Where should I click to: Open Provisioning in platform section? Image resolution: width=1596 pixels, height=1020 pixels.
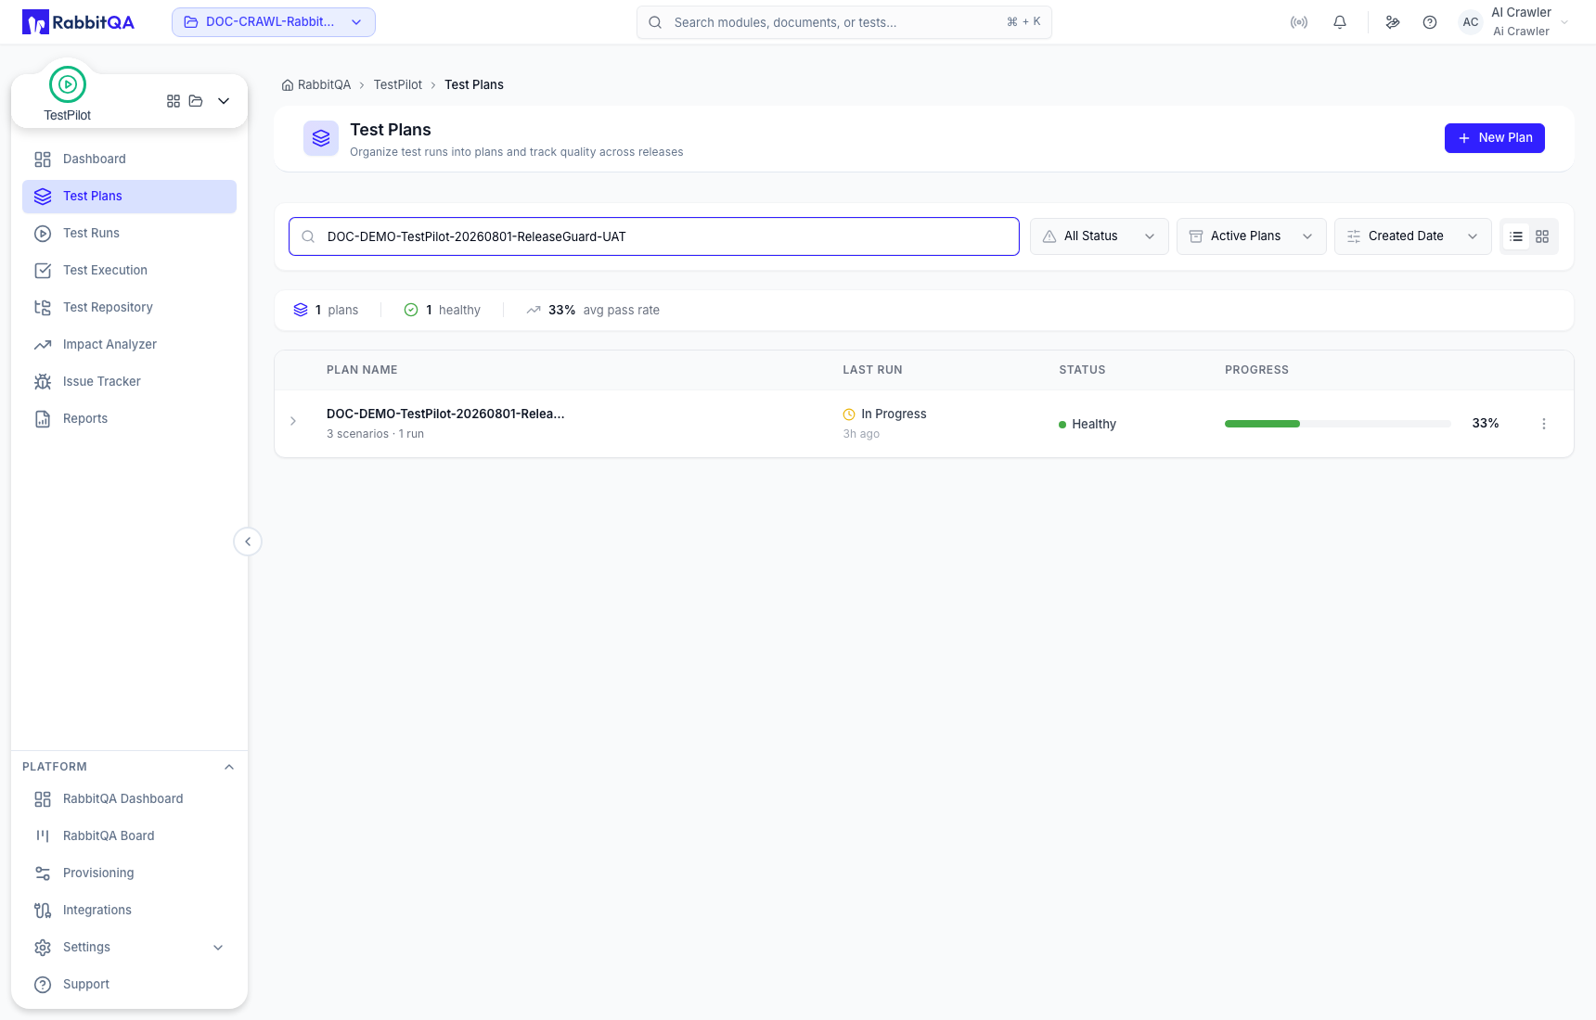129,873
